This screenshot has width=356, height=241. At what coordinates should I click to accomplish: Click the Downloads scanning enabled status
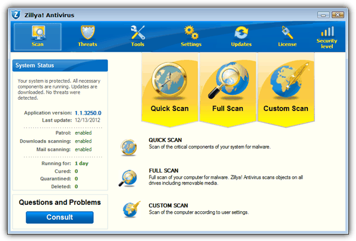[83, 141]
